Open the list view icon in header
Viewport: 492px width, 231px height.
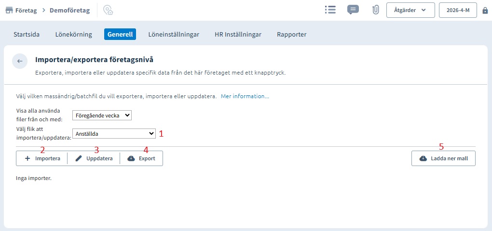click(x=330, y=10)
